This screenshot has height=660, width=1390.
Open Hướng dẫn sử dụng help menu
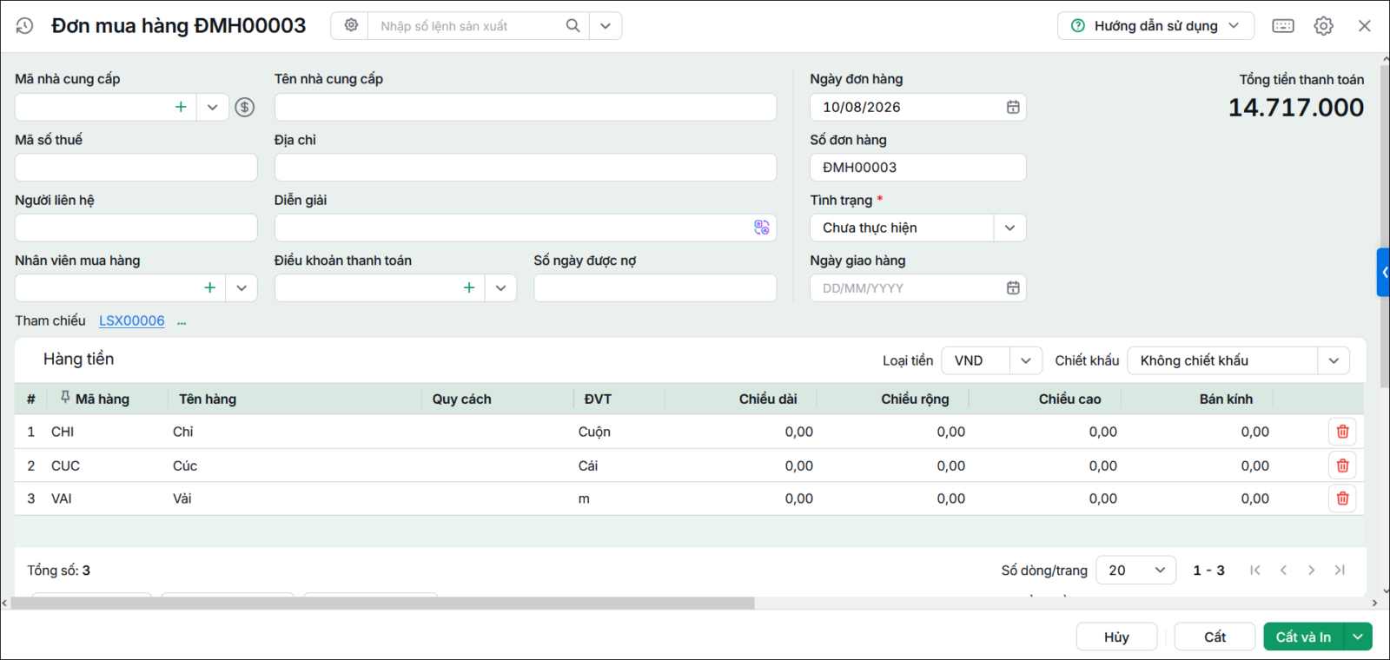click(1155, 26)
